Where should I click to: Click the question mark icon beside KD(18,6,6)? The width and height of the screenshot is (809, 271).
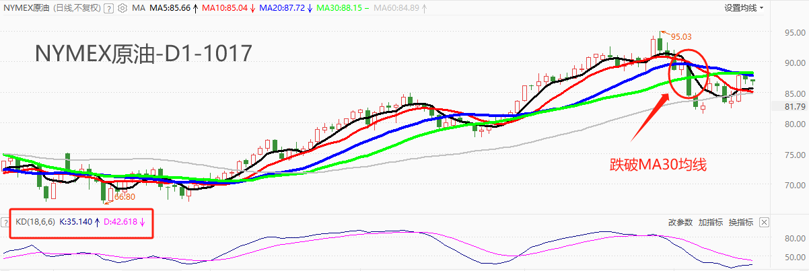[6, 221]
